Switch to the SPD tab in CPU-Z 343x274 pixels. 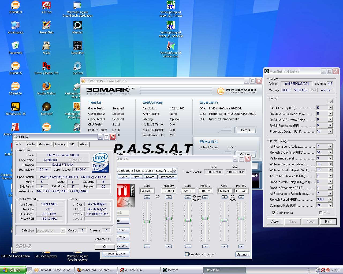(x=71, y=144)
